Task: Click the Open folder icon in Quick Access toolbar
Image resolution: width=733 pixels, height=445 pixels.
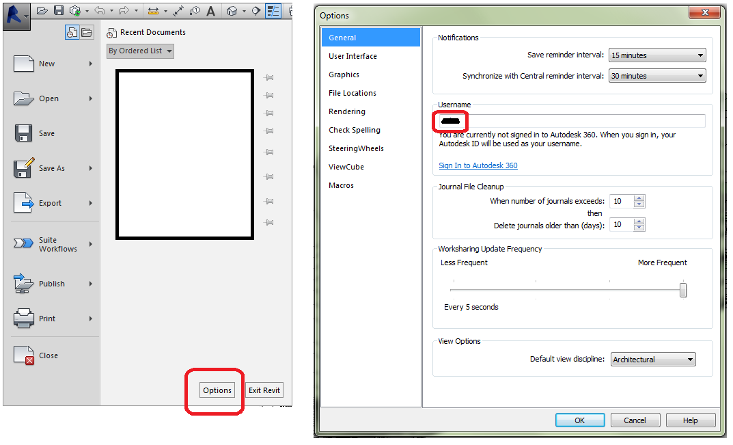Action: pos(42,10)
